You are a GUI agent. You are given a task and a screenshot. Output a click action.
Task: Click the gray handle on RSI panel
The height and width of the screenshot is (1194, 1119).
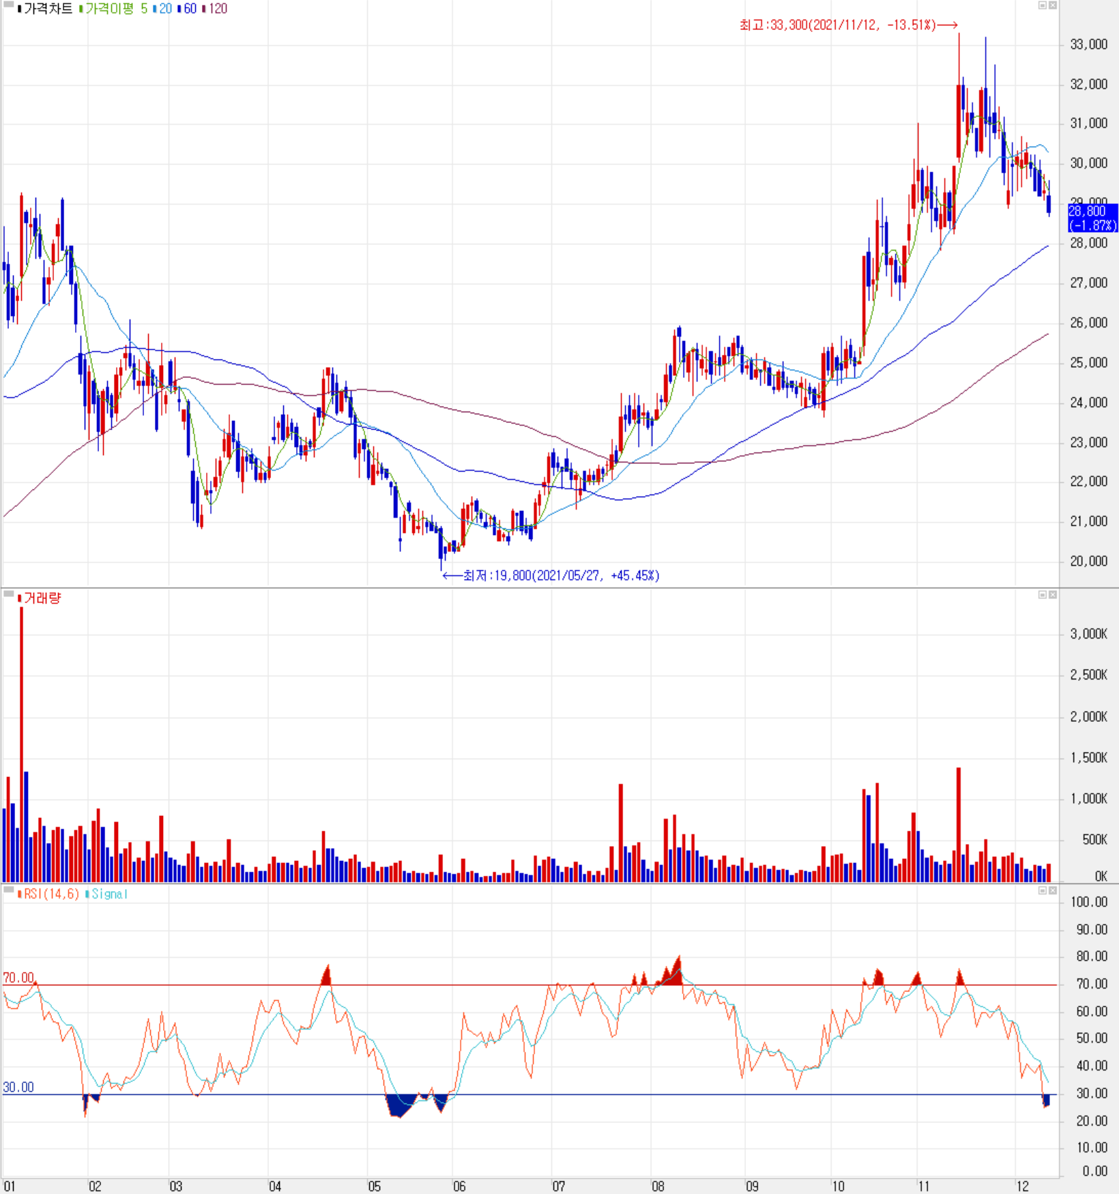point(8,890)
